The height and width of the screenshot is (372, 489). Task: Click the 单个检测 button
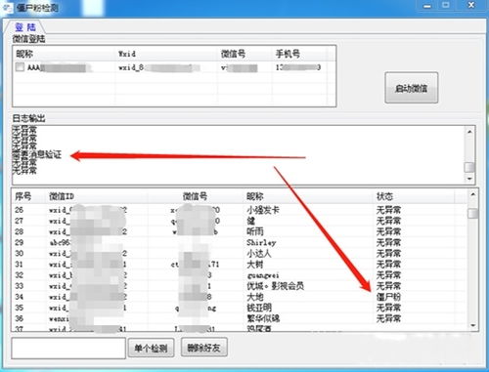click(x=151, y=349)
